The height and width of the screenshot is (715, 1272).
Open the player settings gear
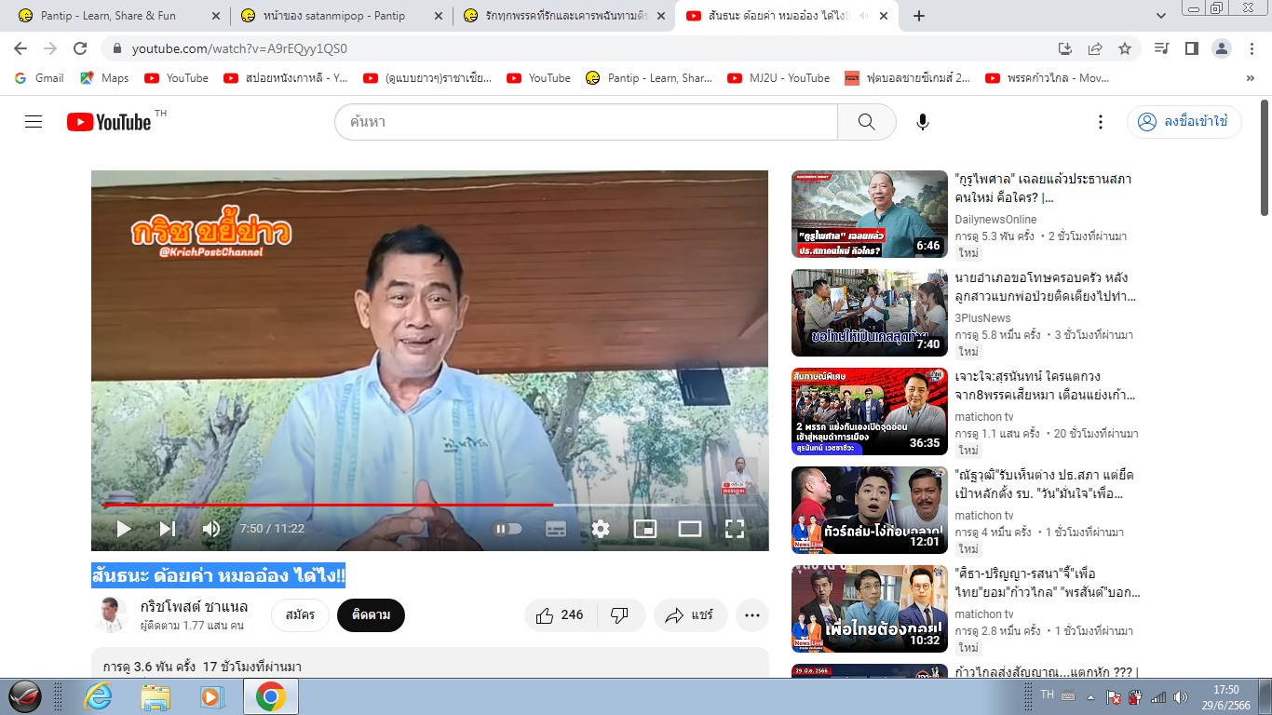[x=601, y=529]
